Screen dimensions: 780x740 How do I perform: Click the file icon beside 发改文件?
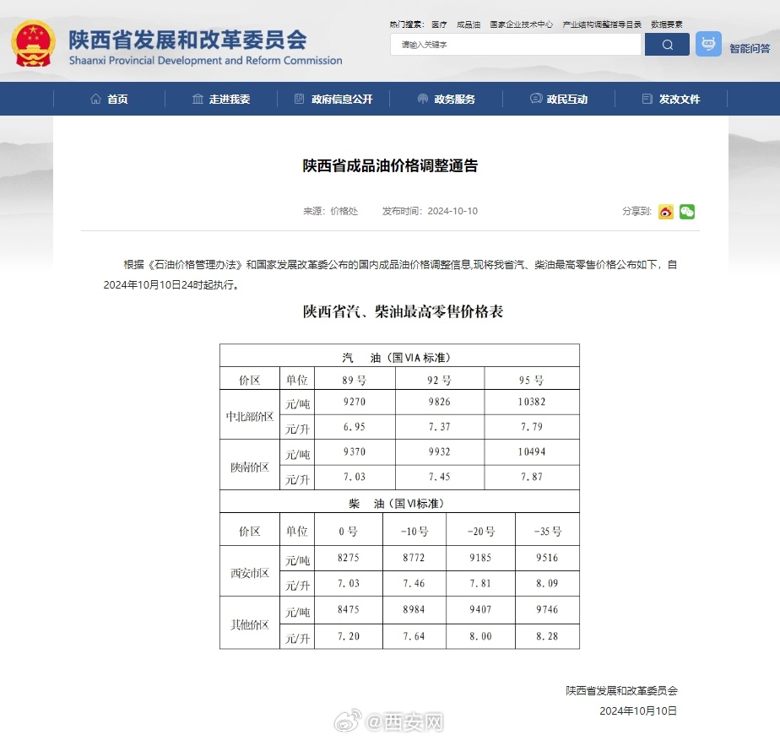point(647,99)
